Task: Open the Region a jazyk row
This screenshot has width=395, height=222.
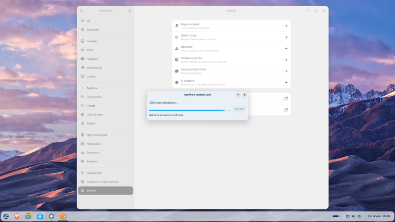Action: 232,26
